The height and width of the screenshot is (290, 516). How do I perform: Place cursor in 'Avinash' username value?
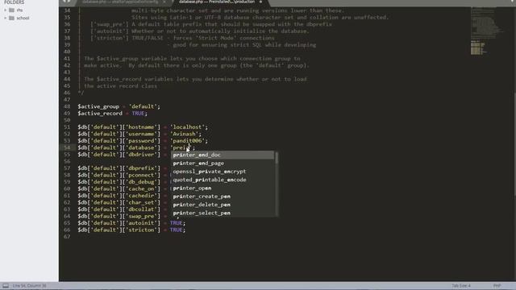[x=184, y=134]
